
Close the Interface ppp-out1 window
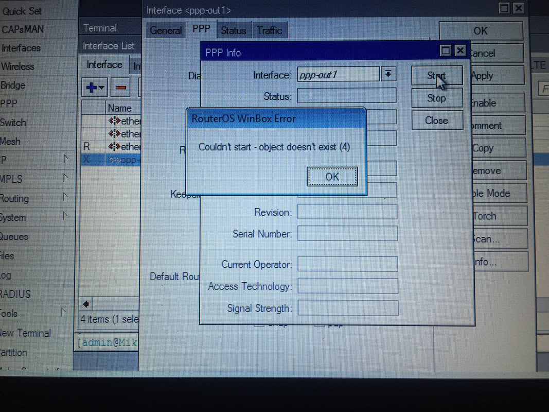click(x=519, y=8)
